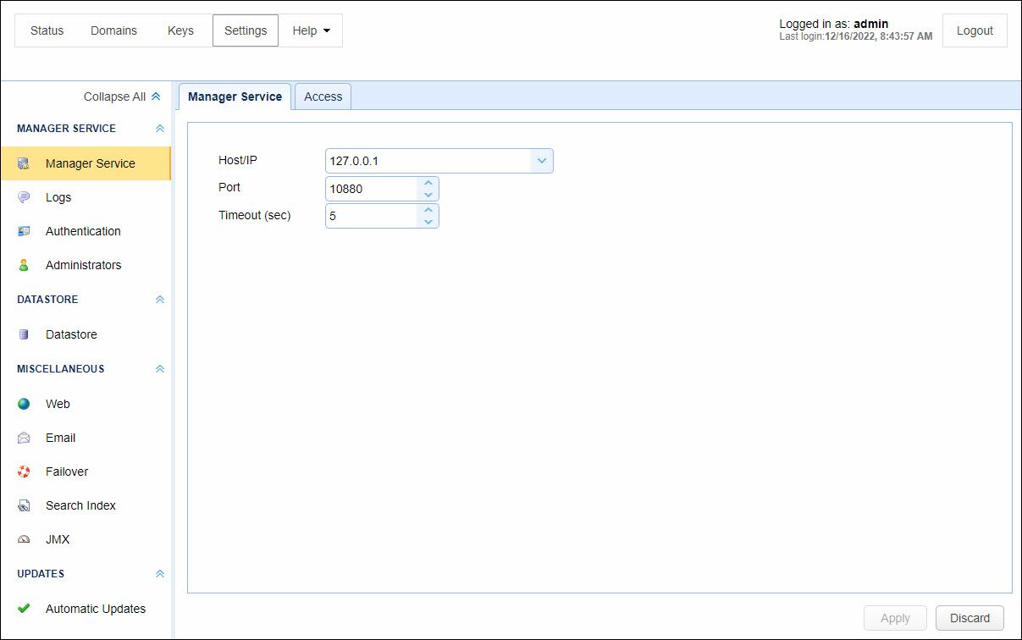Collapse the UPDATES section
The image size is (1022, 640).
160,574
